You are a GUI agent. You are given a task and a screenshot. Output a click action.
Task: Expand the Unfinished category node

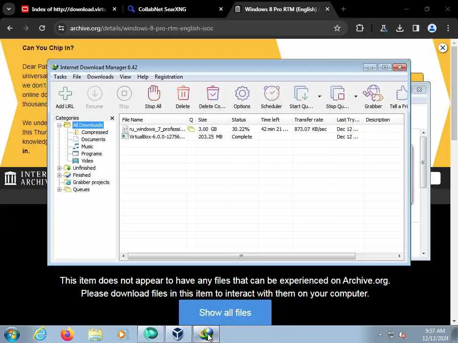click(x=59, y=168)
